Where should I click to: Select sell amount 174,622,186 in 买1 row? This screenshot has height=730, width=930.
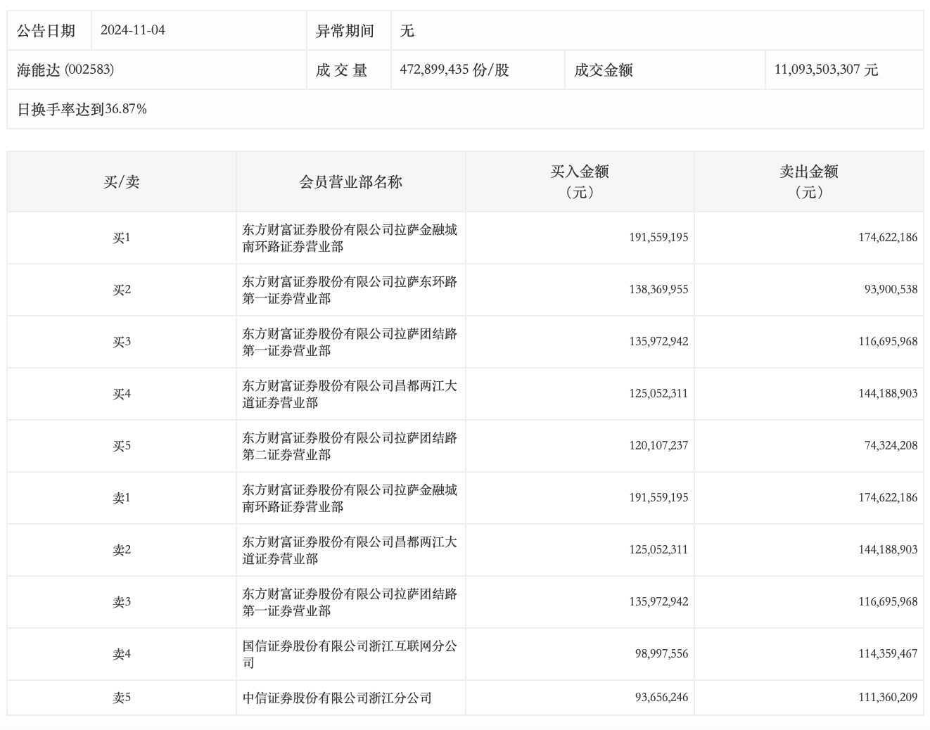pyautogui.click(x=888, y=238)
